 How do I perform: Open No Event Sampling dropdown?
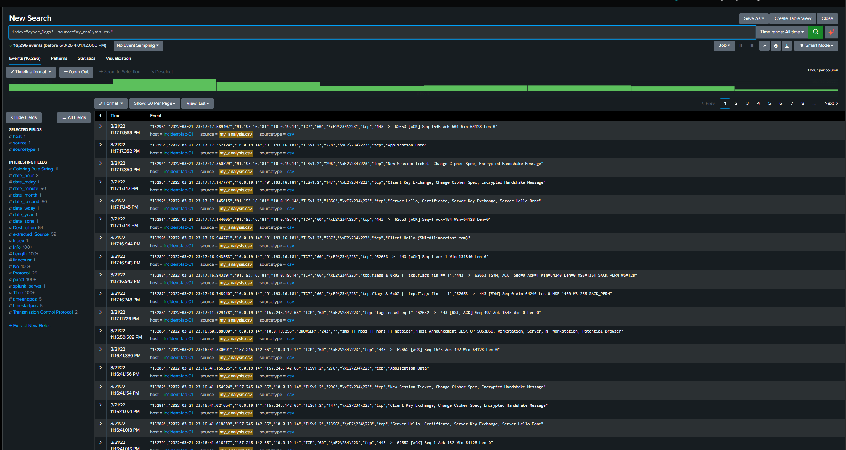138,46
